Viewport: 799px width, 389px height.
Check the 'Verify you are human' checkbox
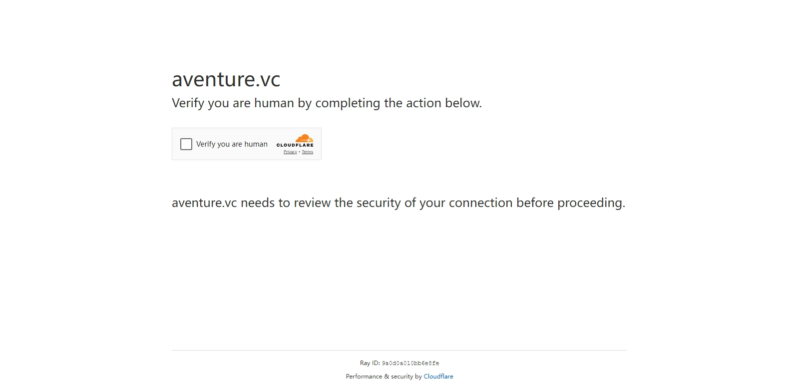pyautogui.click(x=186, y=144)
